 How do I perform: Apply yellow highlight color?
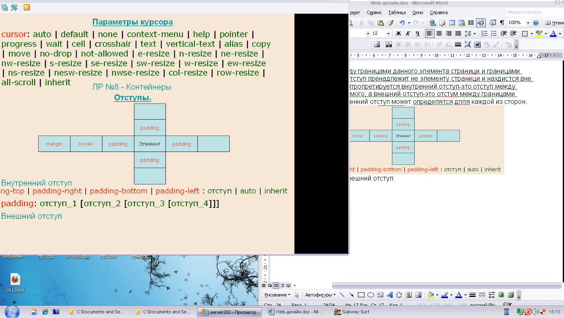[539, 34]
